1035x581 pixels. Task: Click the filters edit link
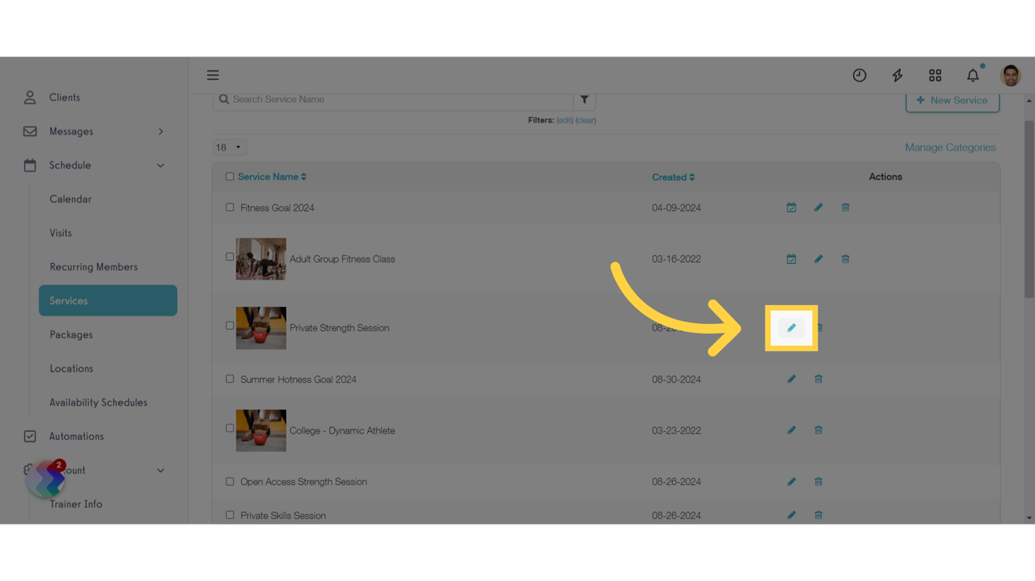(x=564, y=120)
